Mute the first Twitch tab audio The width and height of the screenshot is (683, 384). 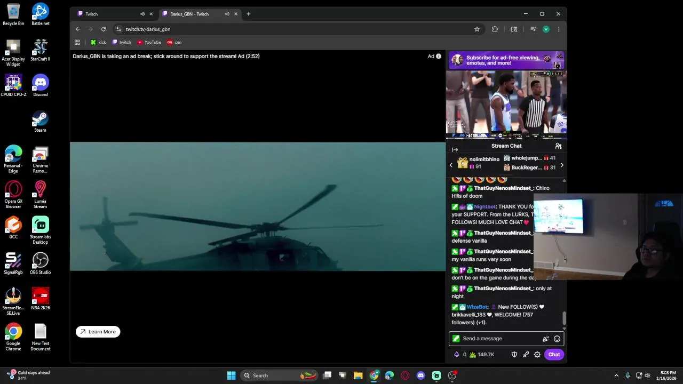142,14
